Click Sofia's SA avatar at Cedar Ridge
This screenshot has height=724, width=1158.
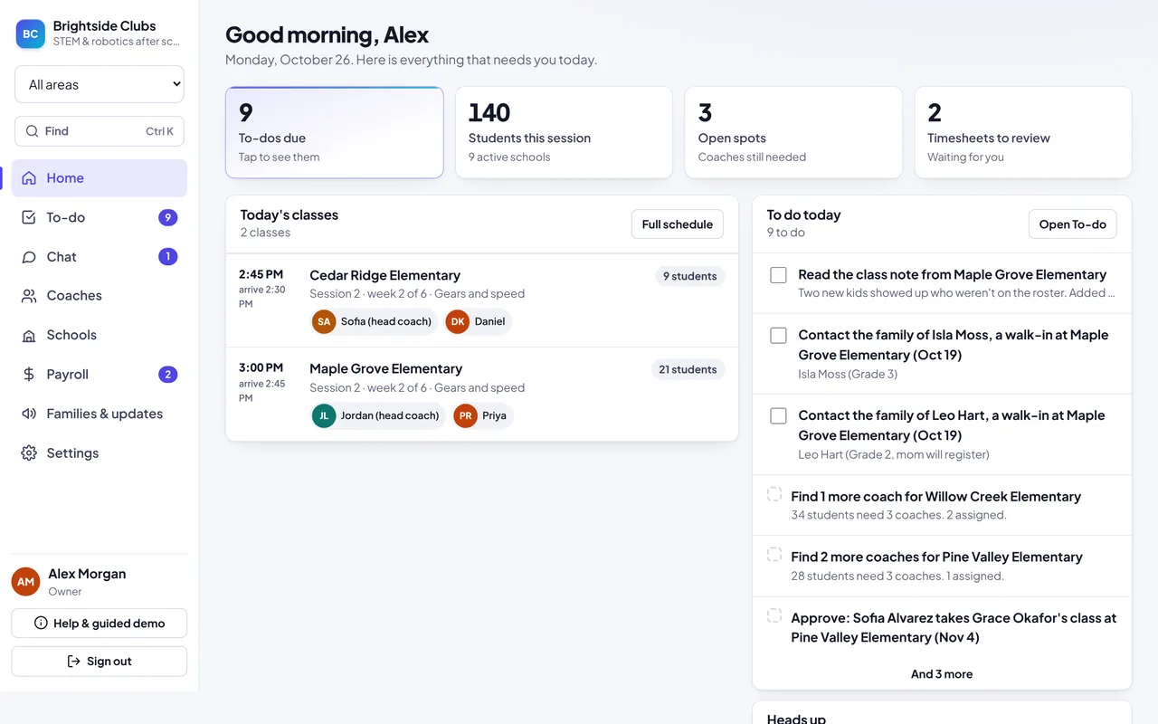pyautogui.click(x=324, y=321)
